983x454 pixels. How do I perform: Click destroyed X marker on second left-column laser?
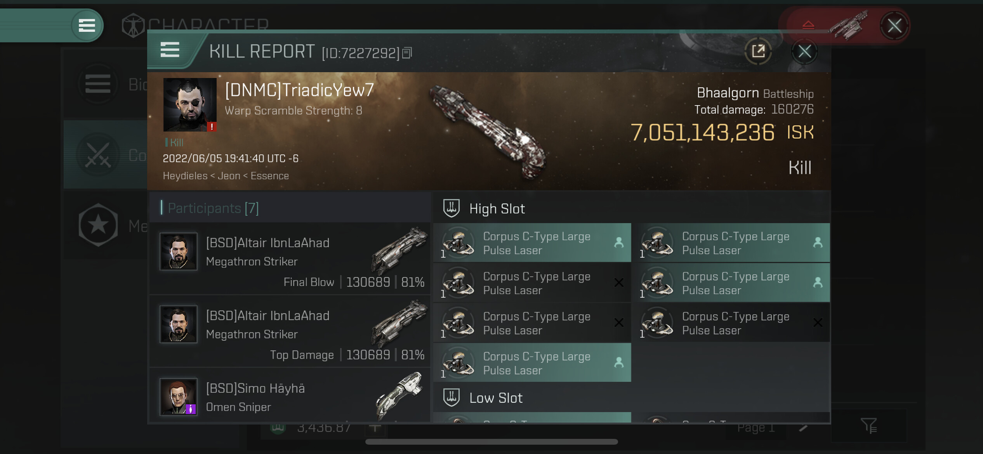[619, 282]
